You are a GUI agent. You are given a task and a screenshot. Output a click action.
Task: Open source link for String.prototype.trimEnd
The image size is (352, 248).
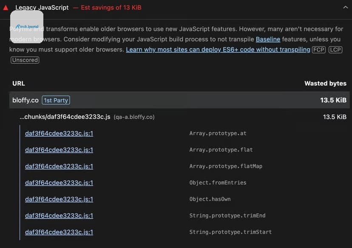(x=59, y=215)
